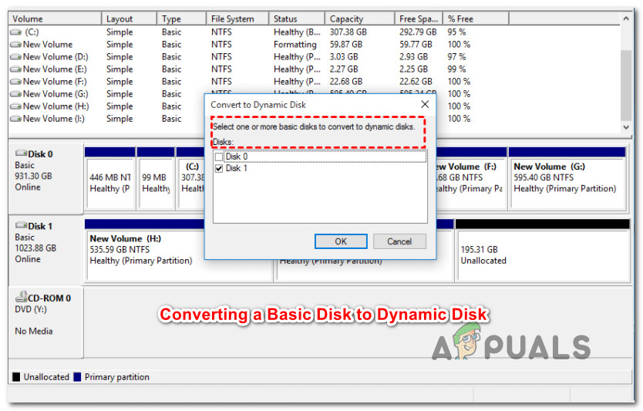Click the 22.68 GB capacity cell
643x411 pixels.
pyautogui.click(x=346, y=82)
